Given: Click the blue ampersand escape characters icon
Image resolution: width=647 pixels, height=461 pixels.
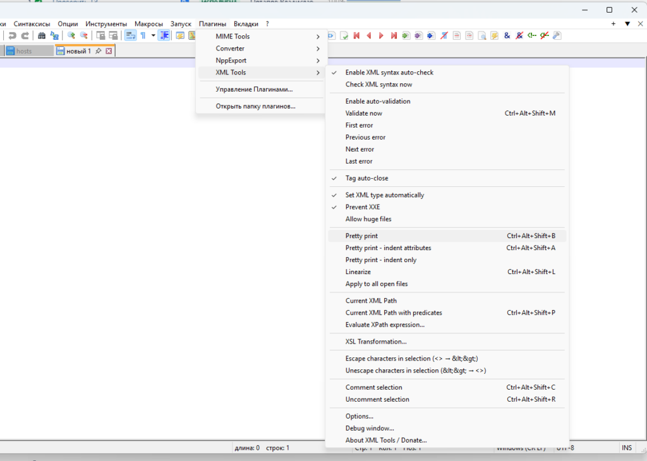Looking at the screenshot, I should tap(507, 35).
